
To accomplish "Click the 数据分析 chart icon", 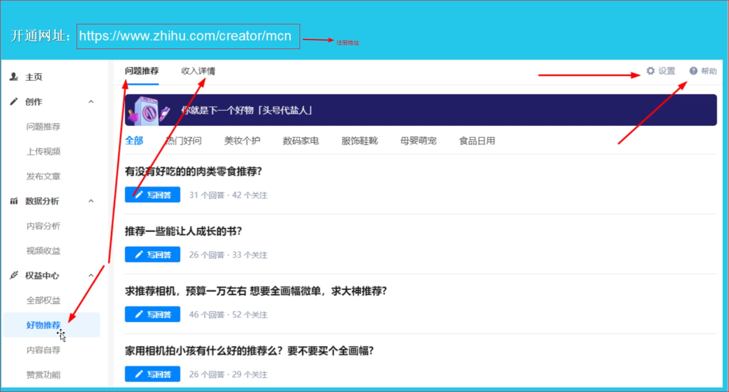I will click(14, 201).
